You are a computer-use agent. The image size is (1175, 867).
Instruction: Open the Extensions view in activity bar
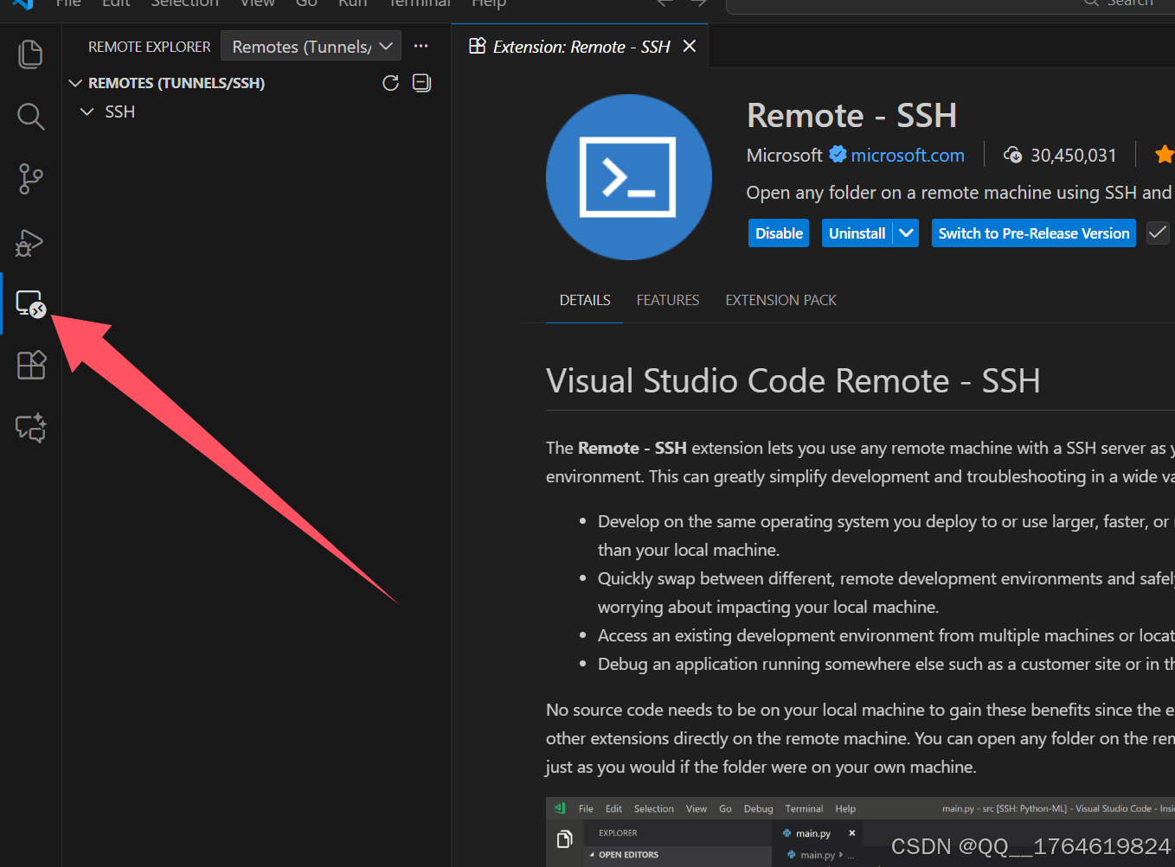point(31,365)
